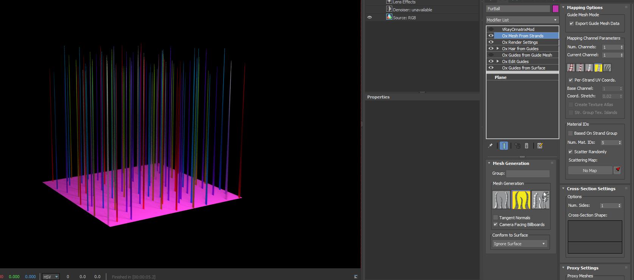Hide the Ox Render Settings modifier eye
Image resolution: width=634 pixels, height=280 pixels.
(491, 42)
